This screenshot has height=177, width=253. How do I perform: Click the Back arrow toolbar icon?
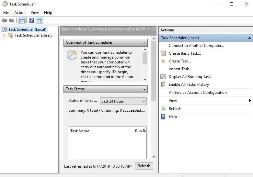4,21
